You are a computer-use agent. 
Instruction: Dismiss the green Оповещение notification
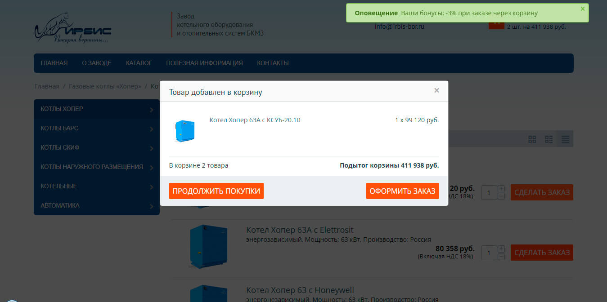[583, 9]
